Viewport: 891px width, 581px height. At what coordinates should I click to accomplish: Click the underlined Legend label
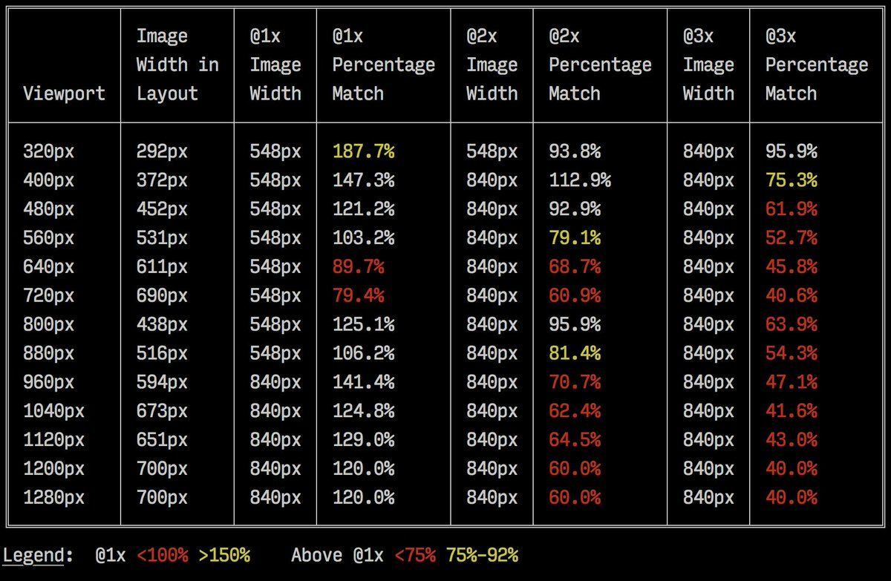tap(38, 555)
